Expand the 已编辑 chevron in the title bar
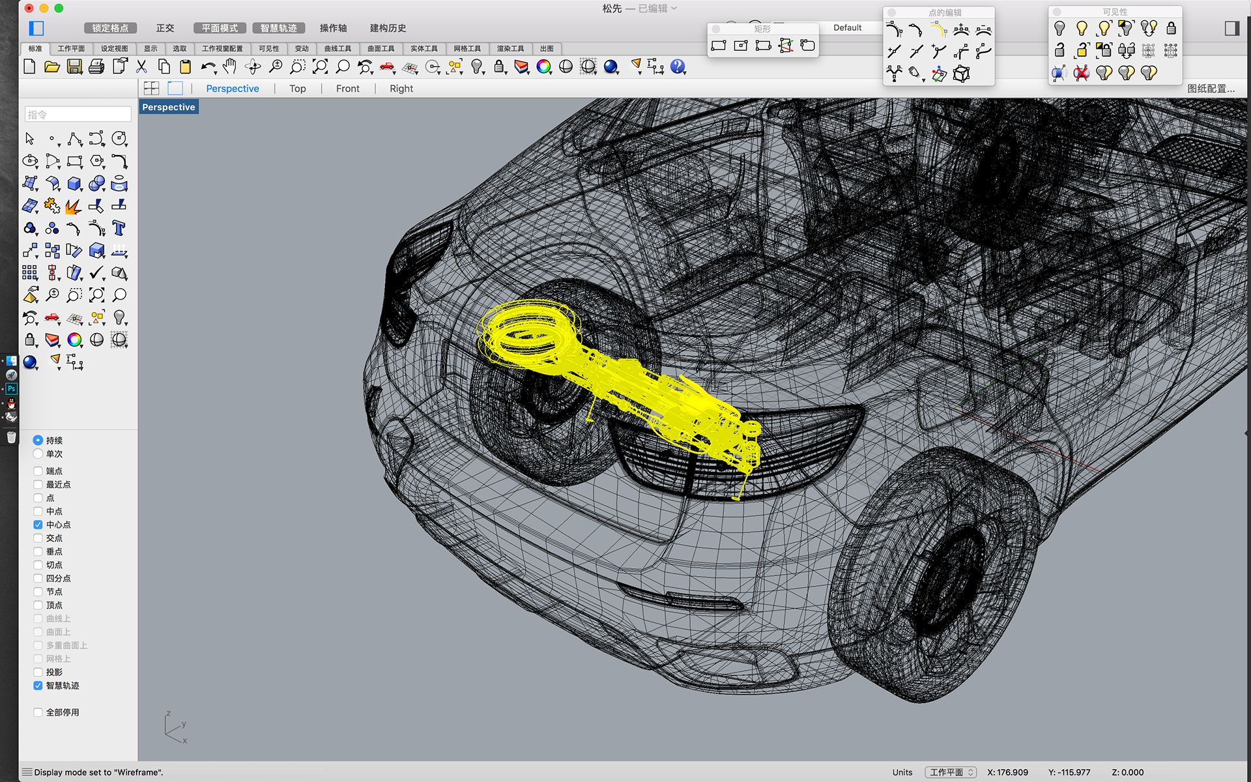 click(x=674, y=8)
